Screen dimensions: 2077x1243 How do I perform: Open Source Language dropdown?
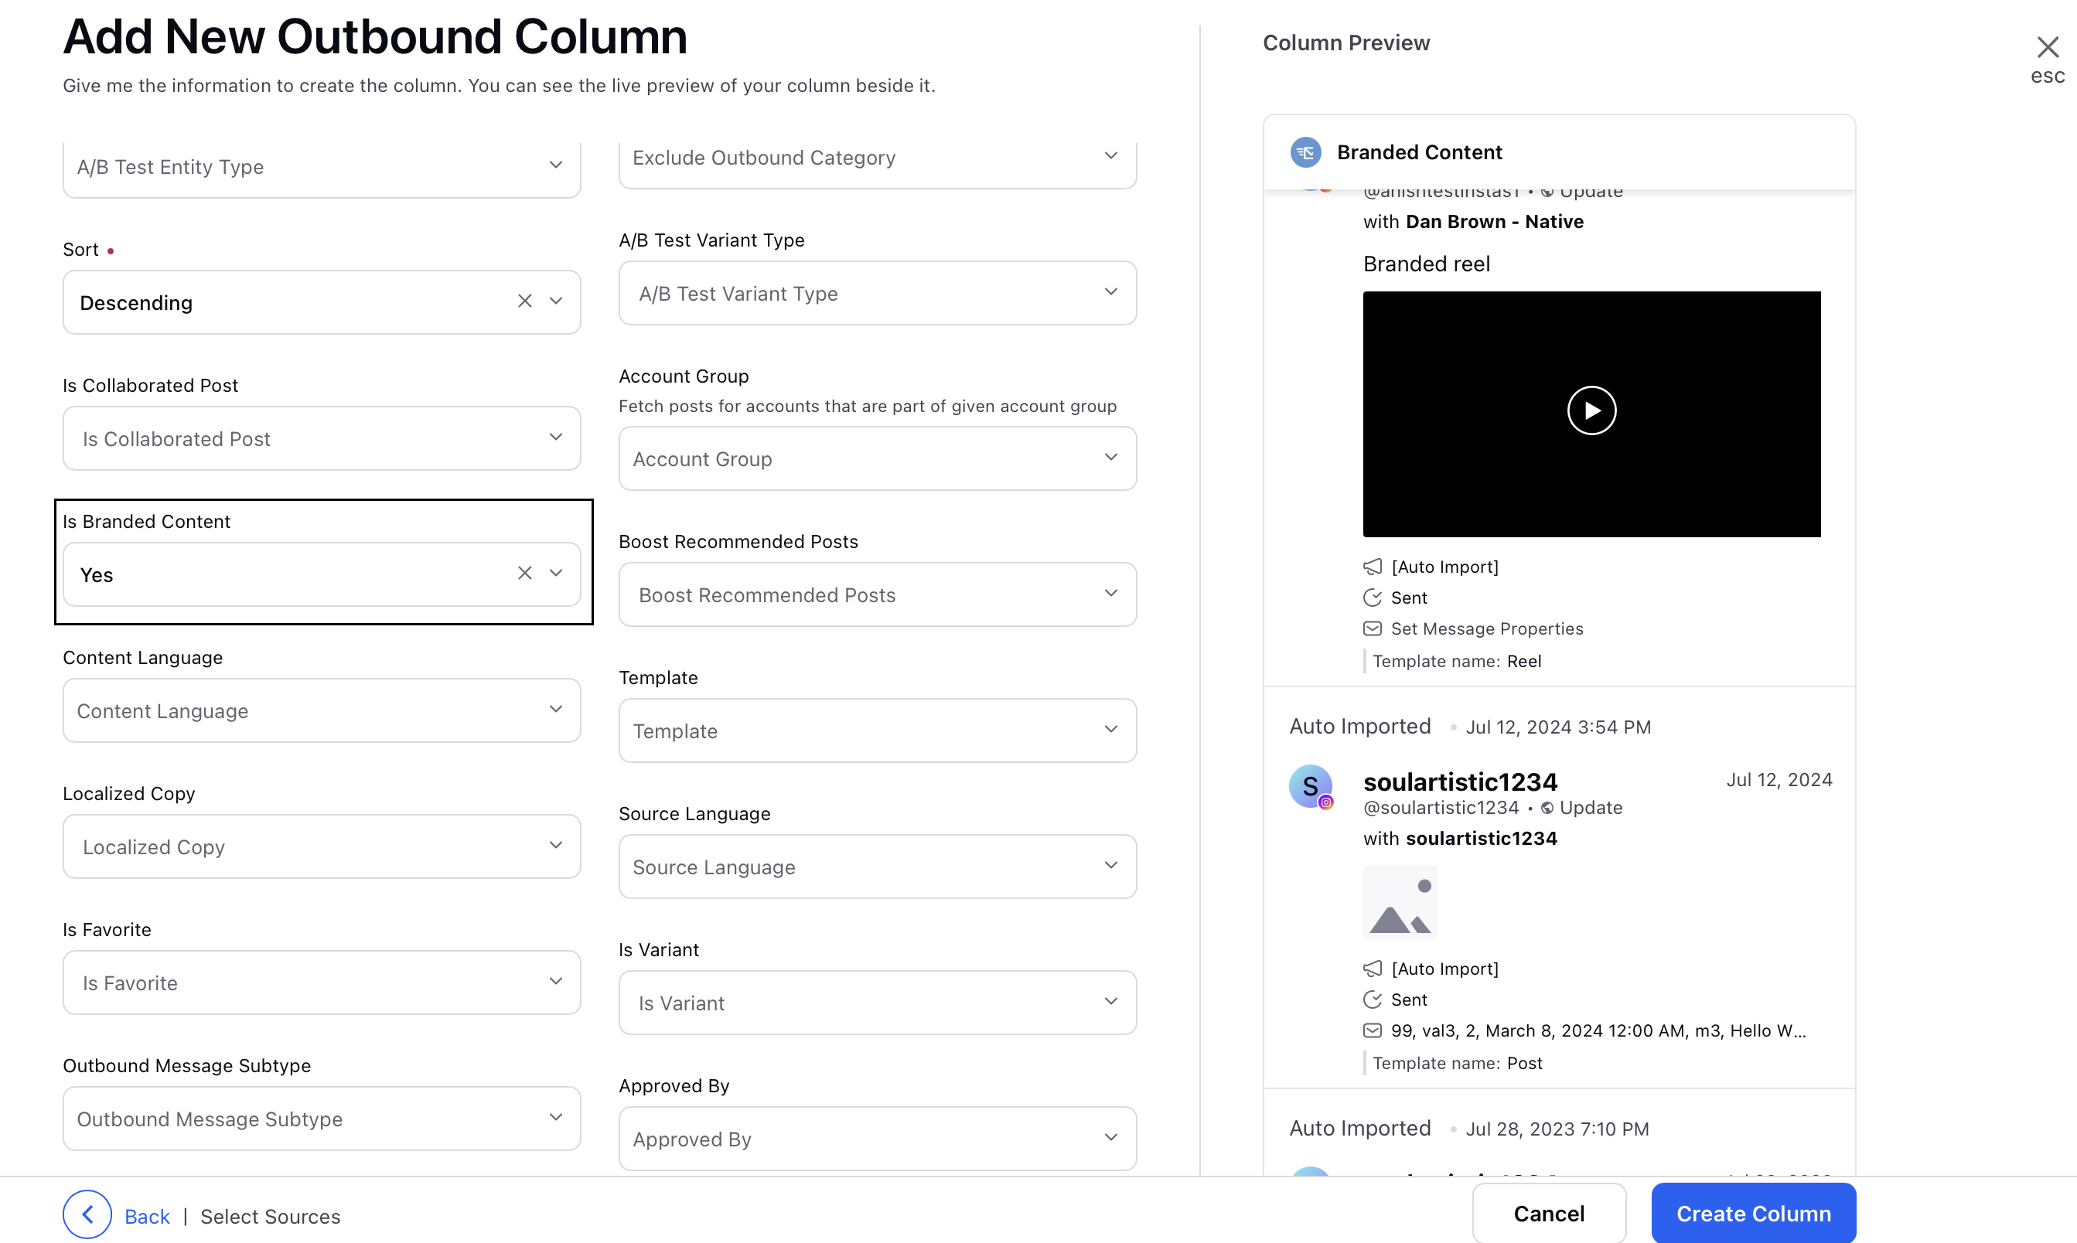pyautogui.click(x=877, y=867)
